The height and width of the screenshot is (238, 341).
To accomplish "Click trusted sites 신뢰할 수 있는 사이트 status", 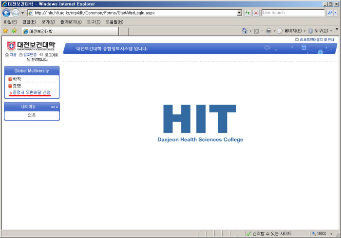I will (x=269, y=234).
